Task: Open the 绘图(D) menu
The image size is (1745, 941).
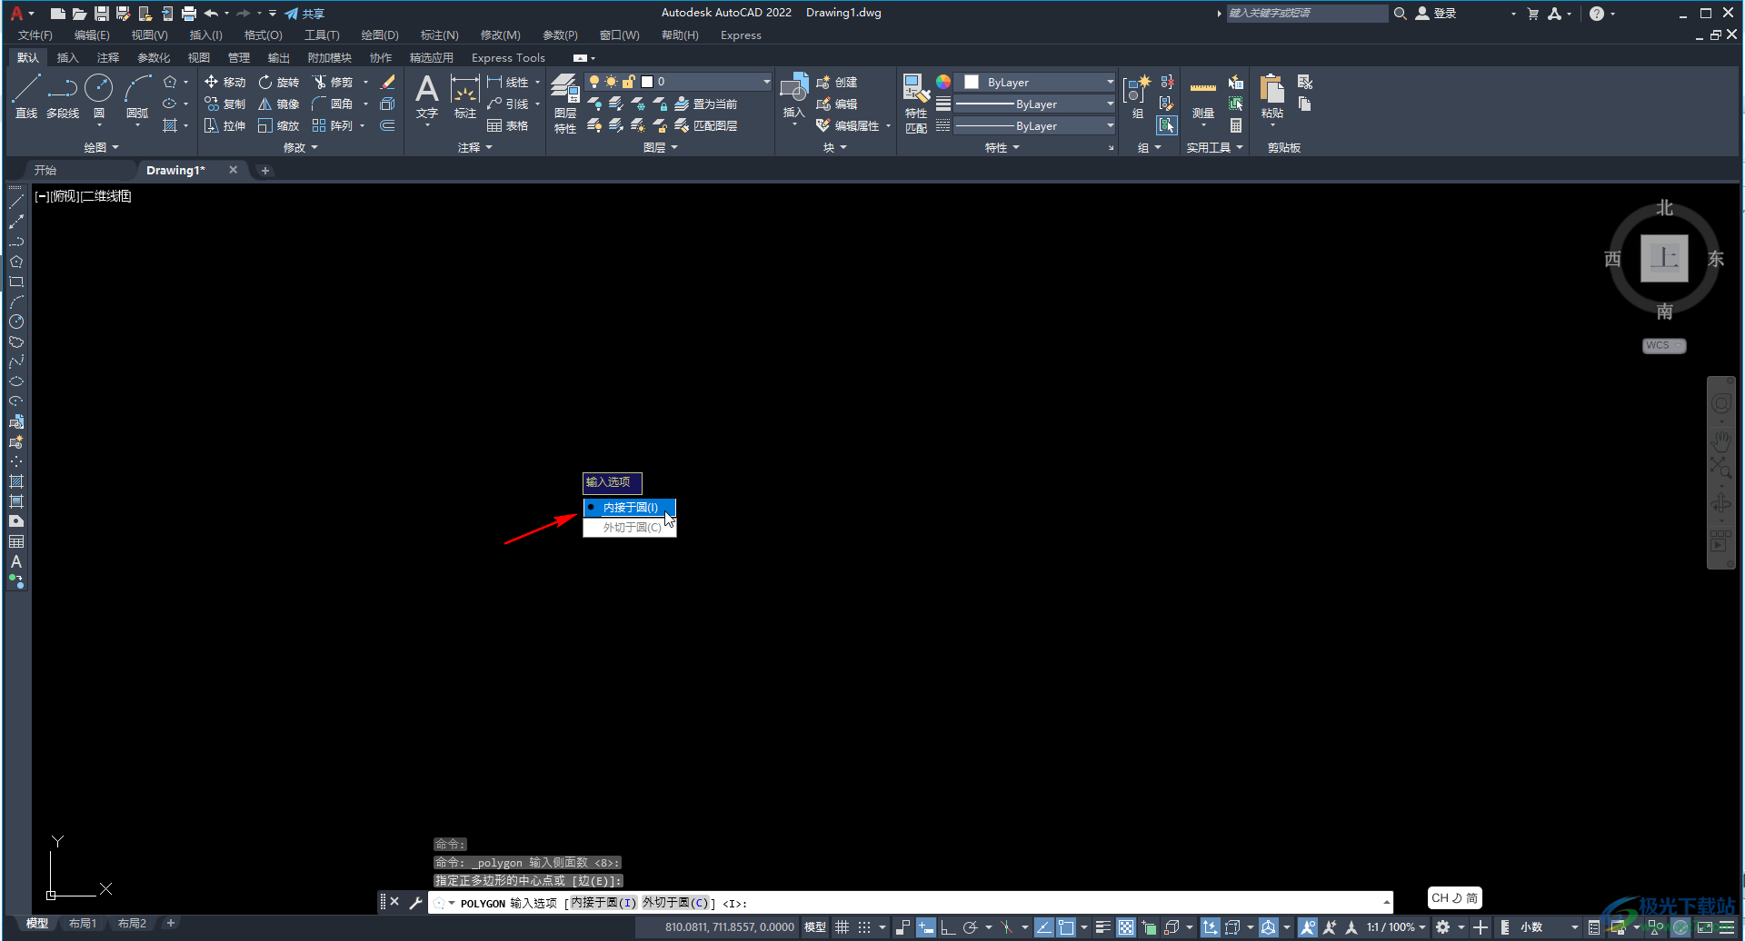Action: (x=380, y=35)
